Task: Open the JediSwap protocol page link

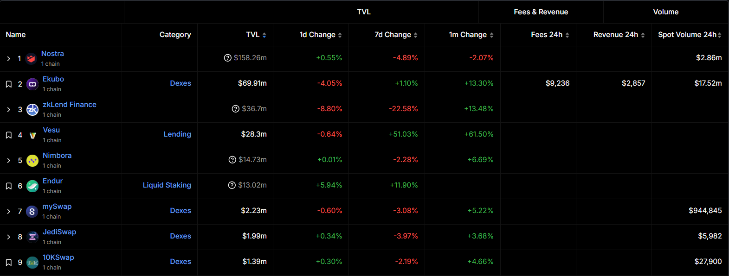Action: (59, 232)
